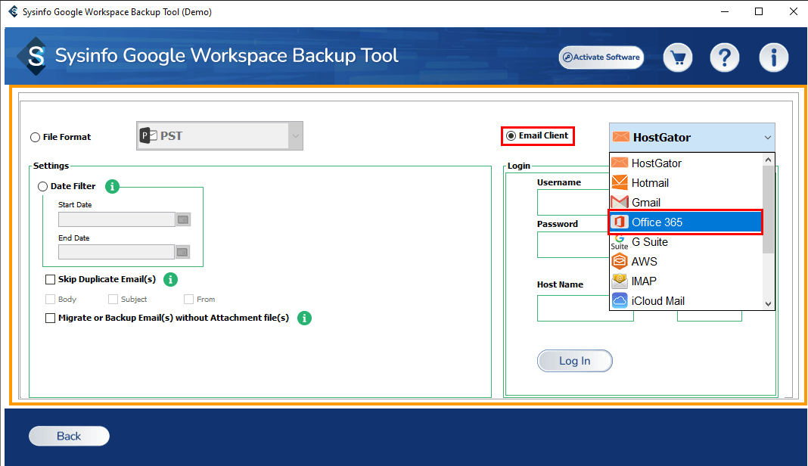Choose Office 365 from the list
The image size is (808, 466).
pos(657,222)
